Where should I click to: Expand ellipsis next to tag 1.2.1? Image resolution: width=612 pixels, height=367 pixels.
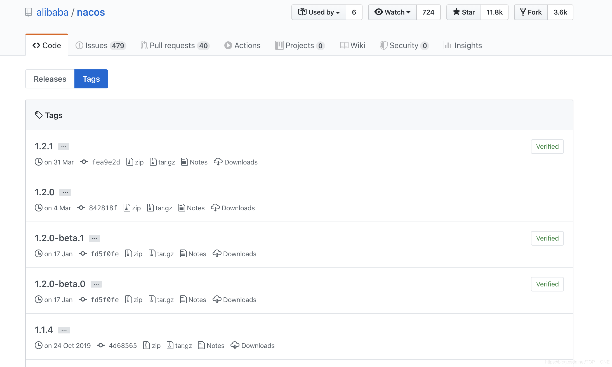(64, 147)
